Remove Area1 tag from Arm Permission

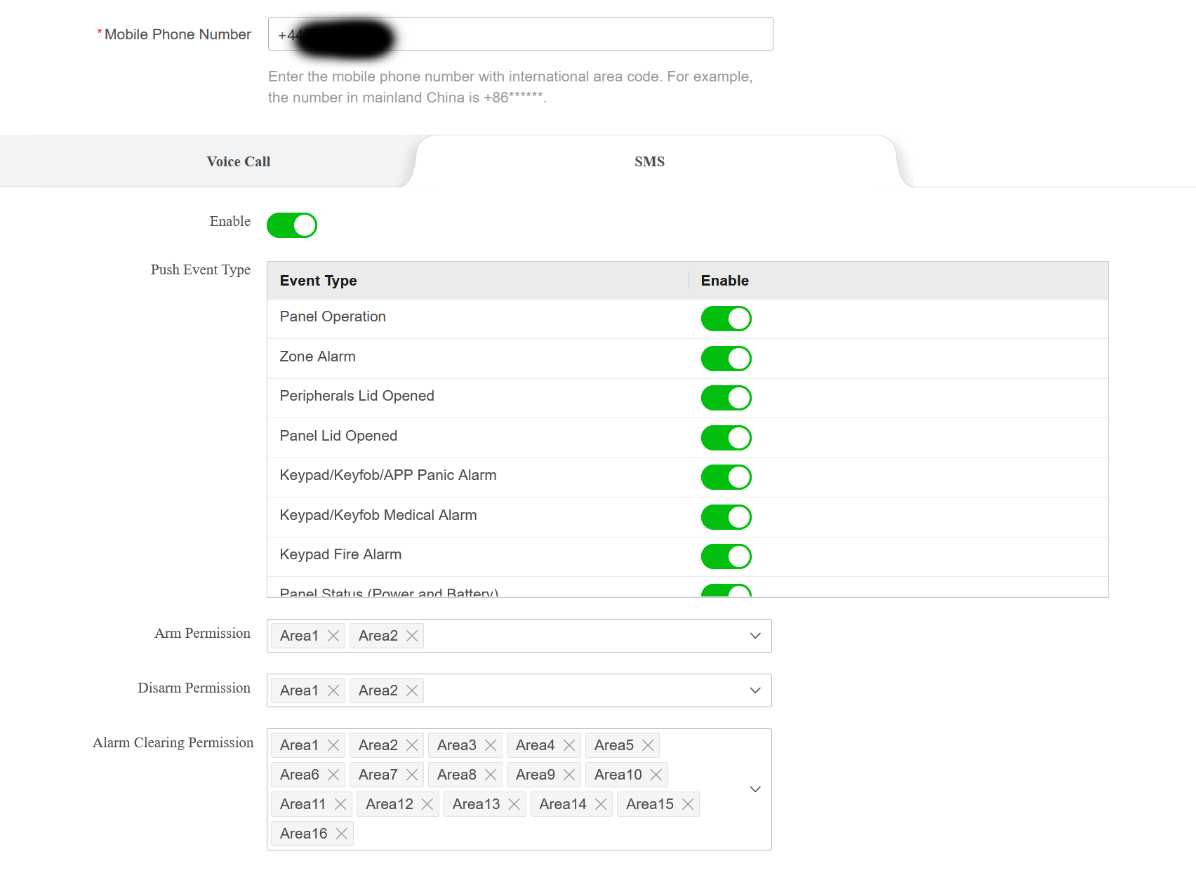(x=333, y=636)
